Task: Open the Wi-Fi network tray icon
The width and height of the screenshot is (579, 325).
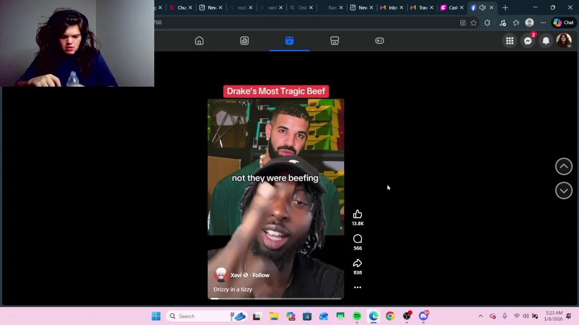Action: tap(517, 316)
